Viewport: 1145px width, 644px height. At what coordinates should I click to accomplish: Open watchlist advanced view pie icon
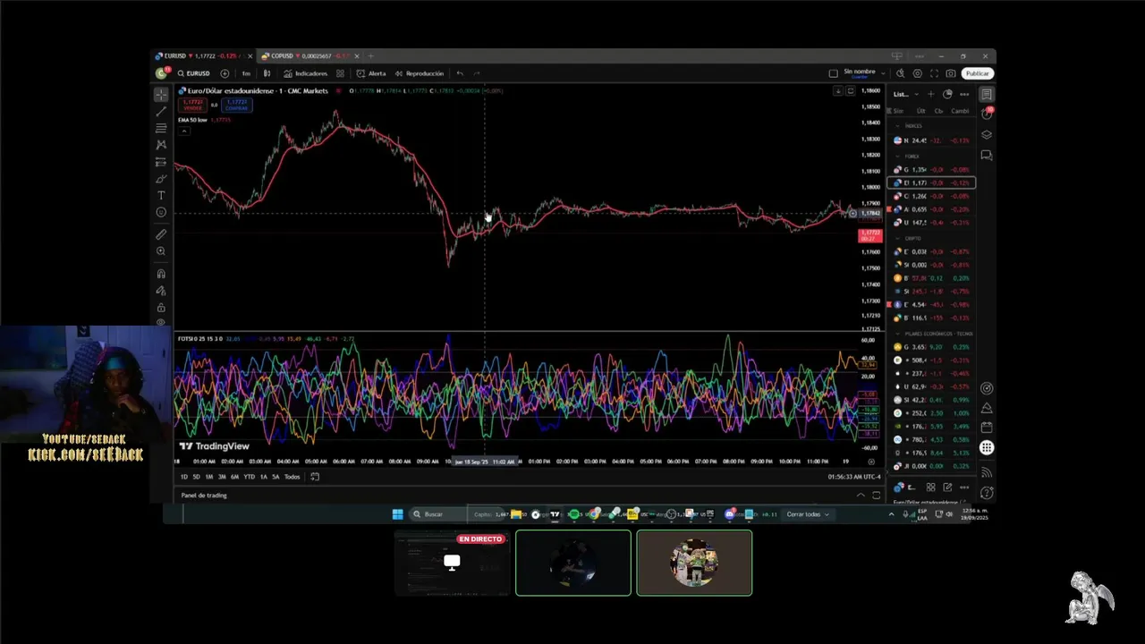tap(947, 94)
